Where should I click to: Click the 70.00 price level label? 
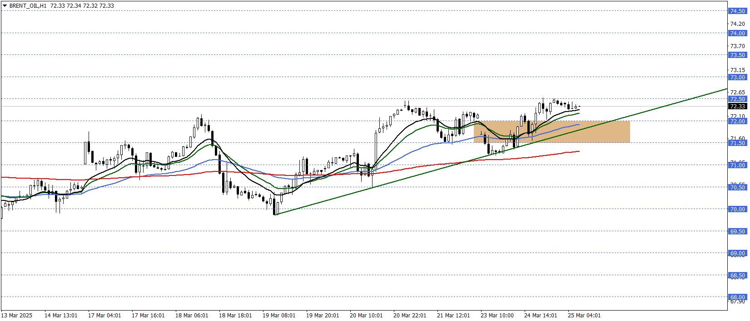point(737,209)
